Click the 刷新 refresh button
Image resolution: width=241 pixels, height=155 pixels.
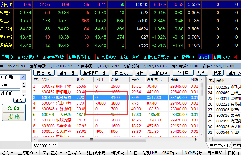[x=141, y=73]
